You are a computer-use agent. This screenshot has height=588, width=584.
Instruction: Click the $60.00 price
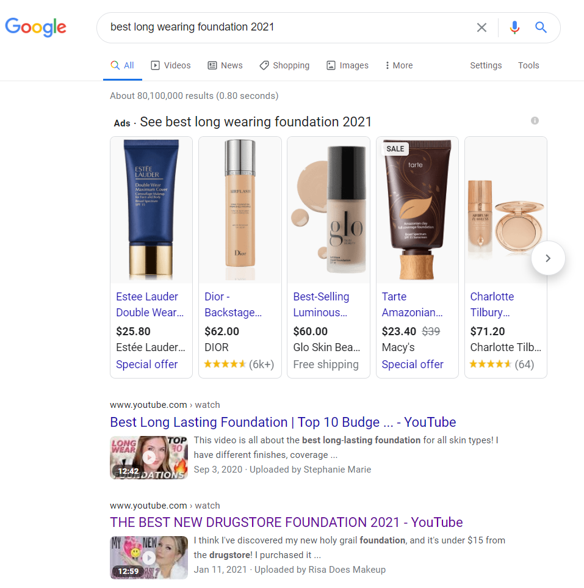click(x=311, y=332)
